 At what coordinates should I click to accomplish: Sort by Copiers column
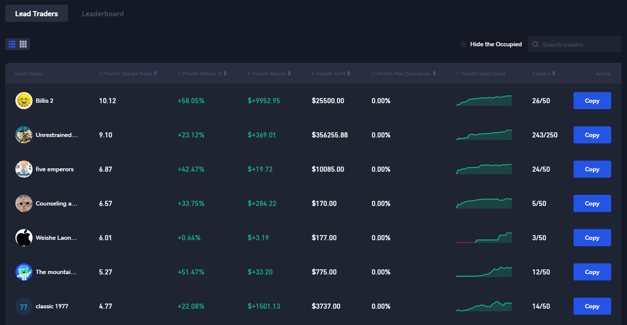tap(544, 74)
